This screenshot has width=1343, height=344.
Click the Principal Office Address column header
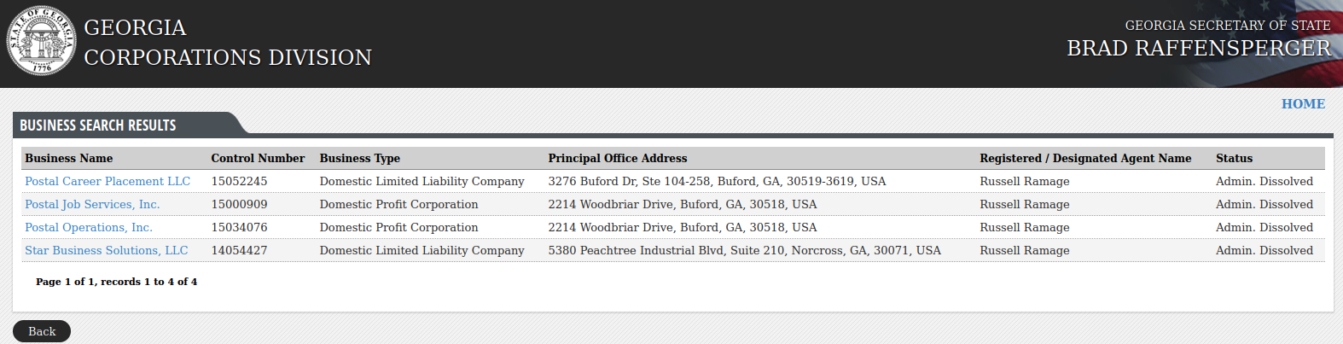(x=618, y=158)
